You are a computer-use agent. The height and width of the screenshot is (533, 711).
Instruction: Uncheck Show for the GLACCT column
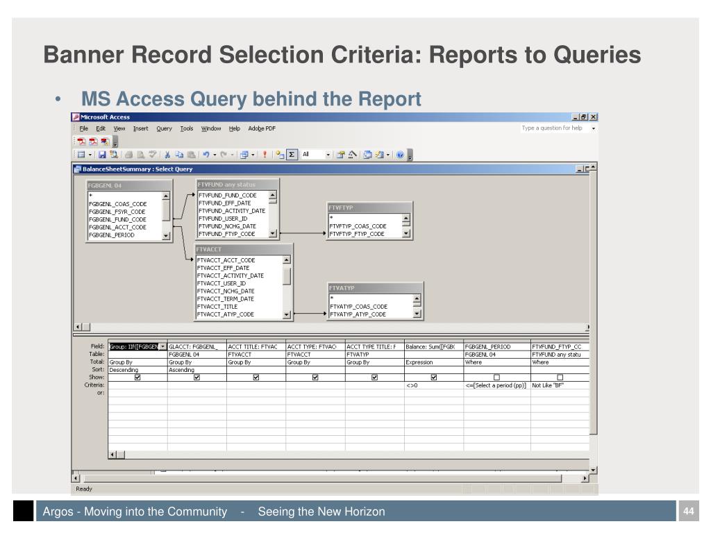coord(196,377)
